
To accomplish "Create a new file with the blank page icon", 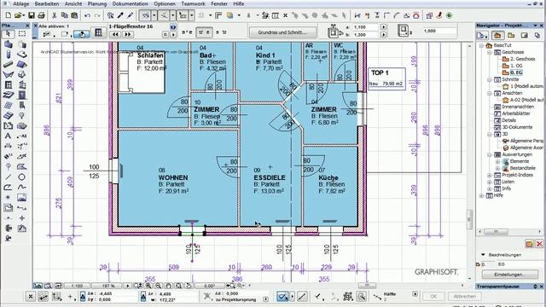I will [8, 15].
